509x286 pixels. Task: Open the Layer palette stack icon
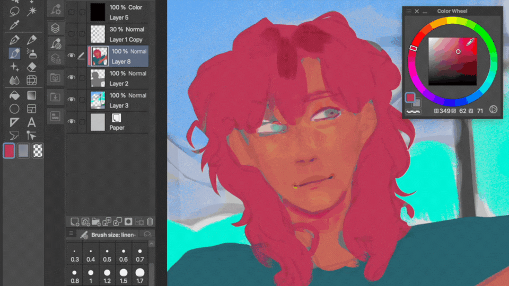pos(55,28)
